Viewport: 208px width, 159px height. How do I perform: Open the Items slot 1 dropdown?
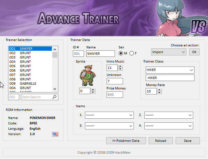tap(109, 115)
